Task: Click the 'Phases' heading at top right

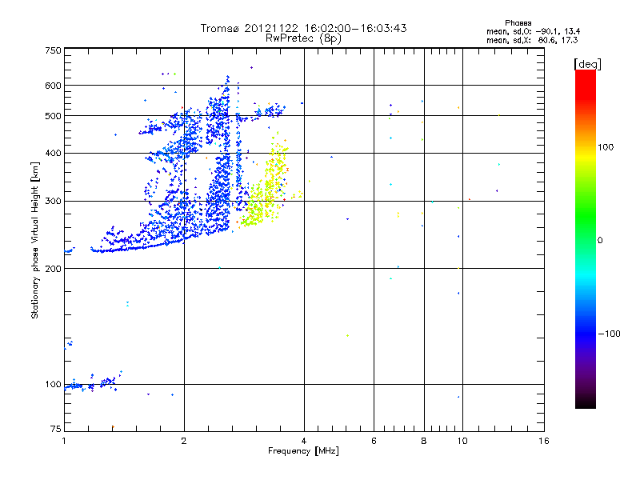Action: [x=518, y=23]
